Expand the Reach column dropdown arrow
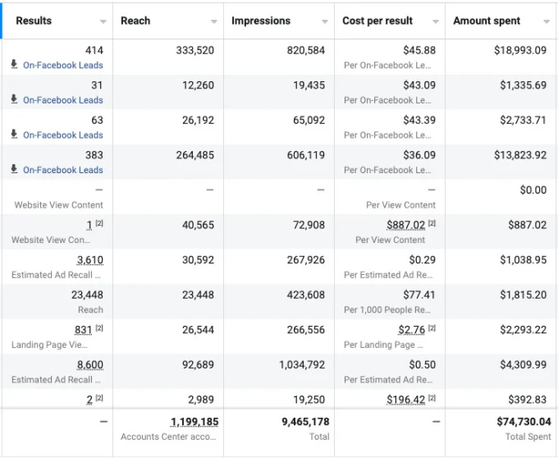This screenshot has height=458, width=558. 214,21
